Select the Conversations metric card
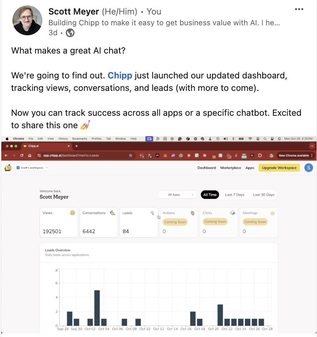The width and height of the screenshot is (317, 337). [99, 222]
